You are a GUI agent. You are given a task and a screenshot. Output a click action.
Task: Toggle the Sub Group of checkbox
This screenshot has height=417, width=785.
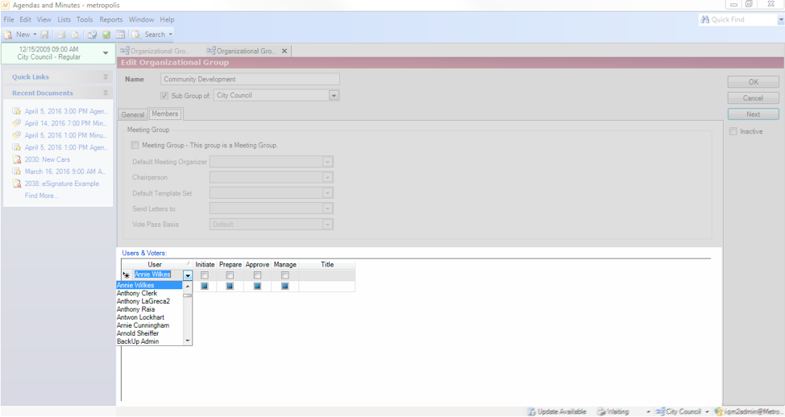[164, 96]
